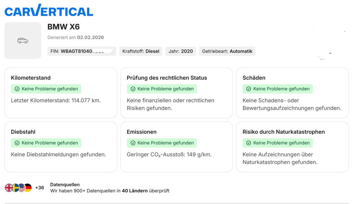Click the Naturkatastrophen risk checkmark icon

(x=249, y=143)
